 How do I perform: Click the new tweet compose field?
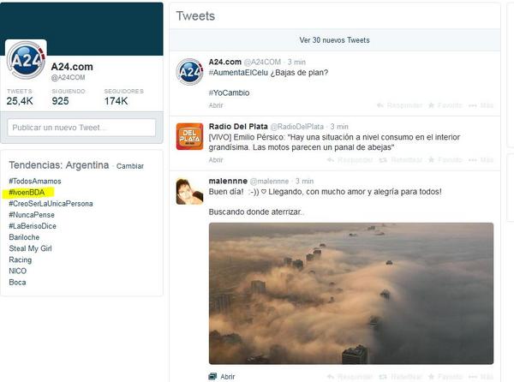click(81, 128)
